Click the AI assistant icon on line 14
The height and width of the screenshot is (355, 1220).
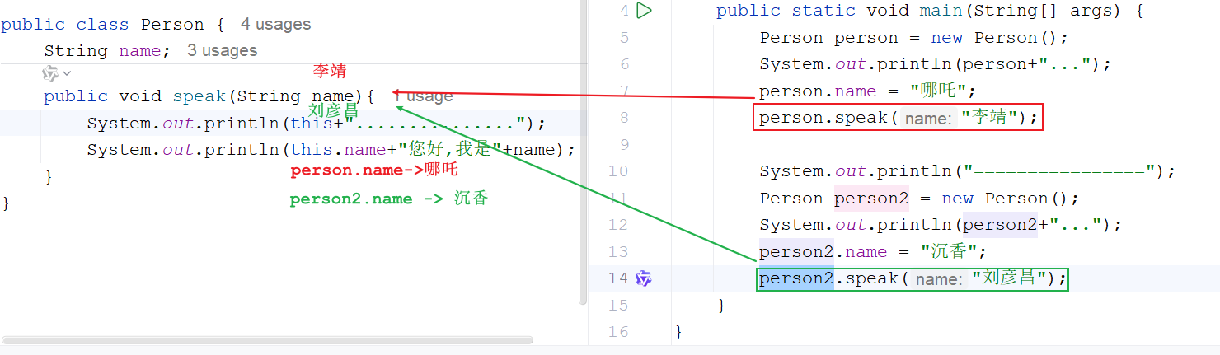click(x=644, y=278)
